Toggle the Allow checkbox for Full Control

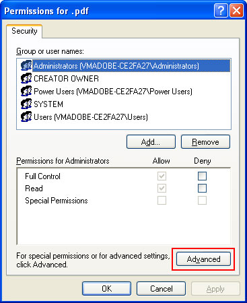pyautogui.click(x=162, y=176)
